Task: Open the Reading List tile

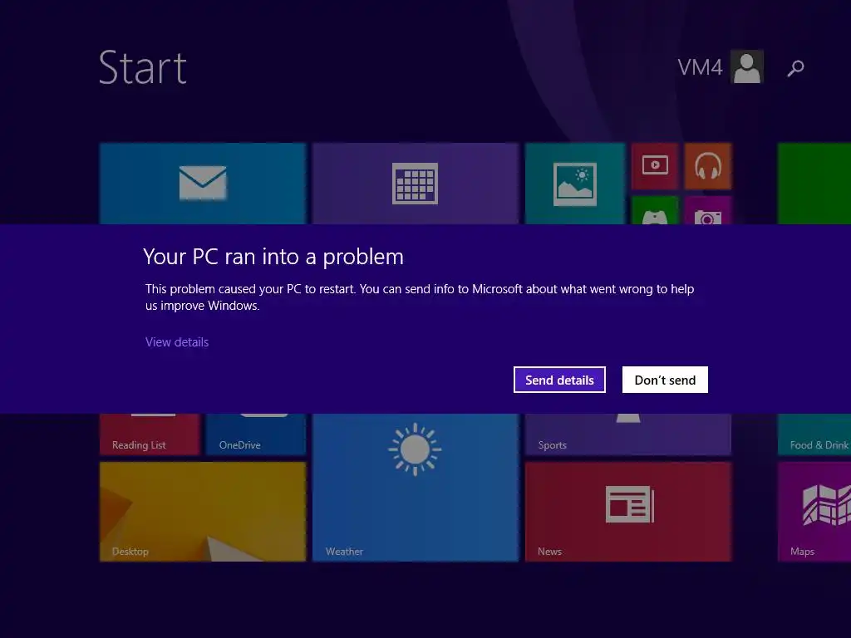Action: (x=150, y=434)
